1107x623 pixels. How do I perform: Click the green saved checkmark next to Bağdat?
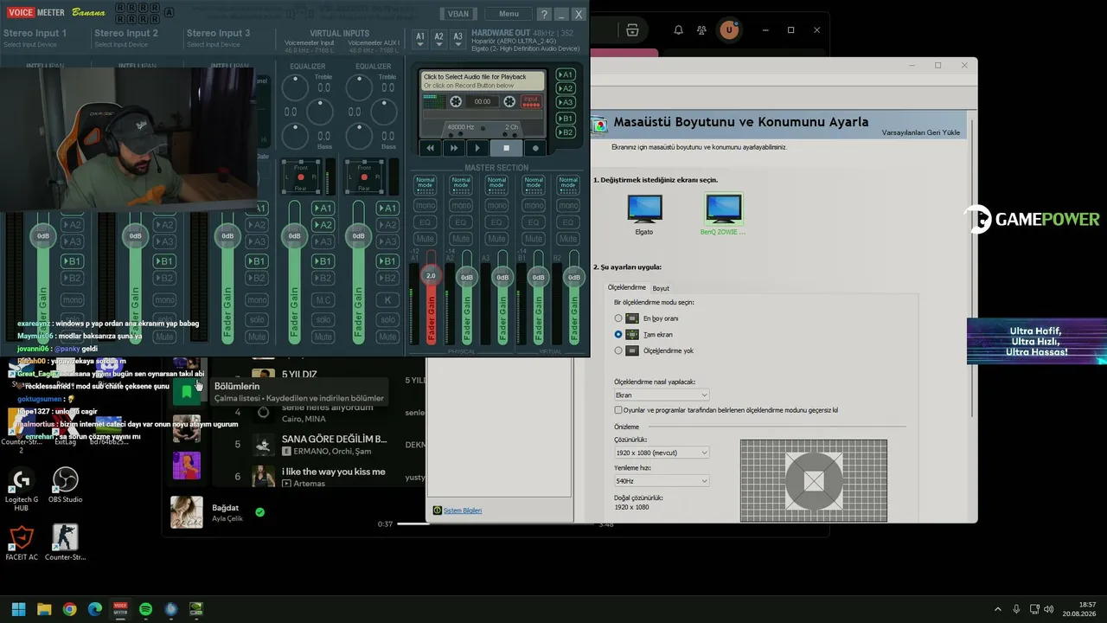259,512
